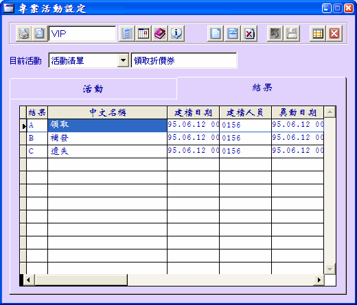This screenshot has height=305, width=357.
Task: Select the row with 補發
Action: pos(172,138)
